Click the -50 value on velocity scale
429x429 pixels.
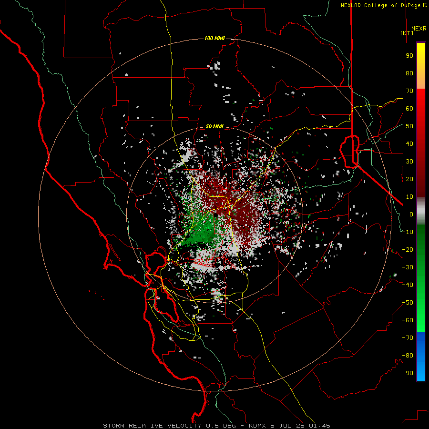(x=408, y=303)
